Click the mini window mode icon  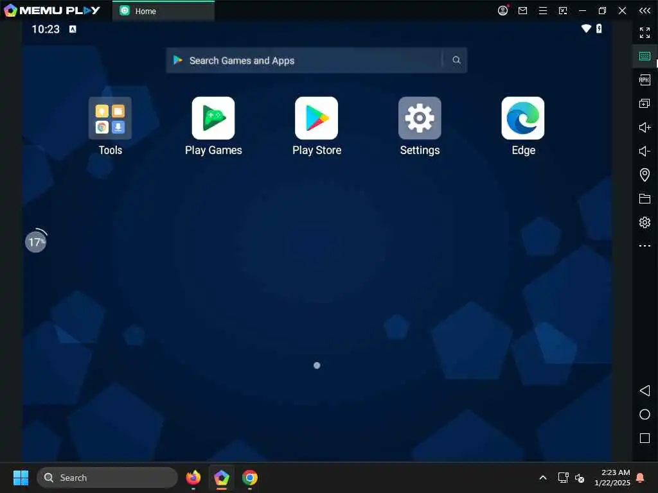[x=563, y=11]
